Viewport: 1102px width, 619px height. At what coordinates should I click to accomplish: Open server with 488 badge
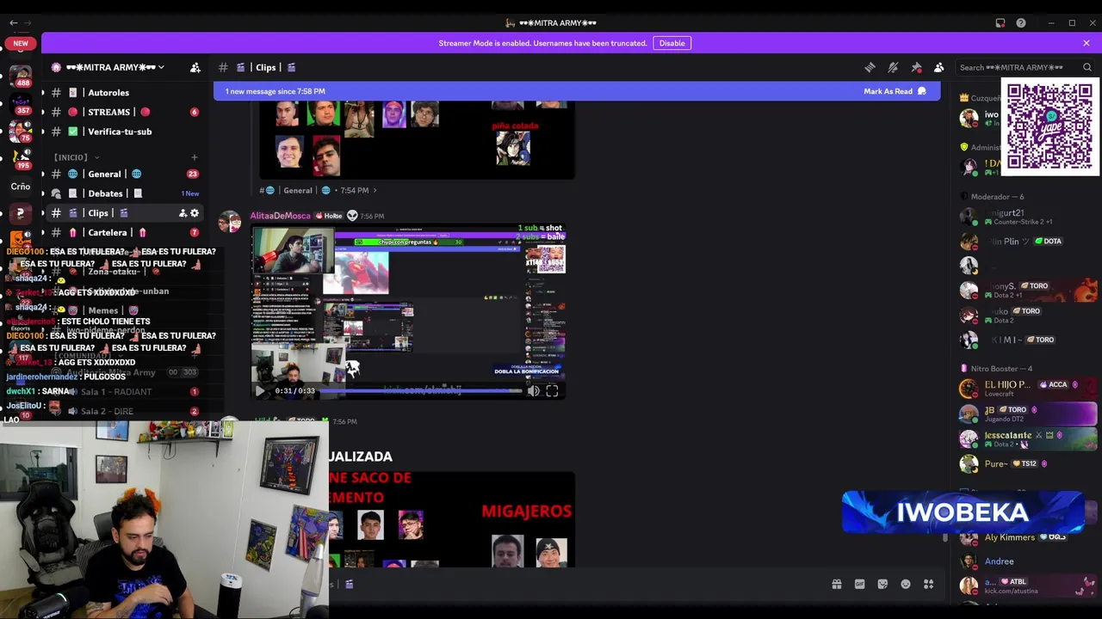pyautogui.click(x=21, y=76)
